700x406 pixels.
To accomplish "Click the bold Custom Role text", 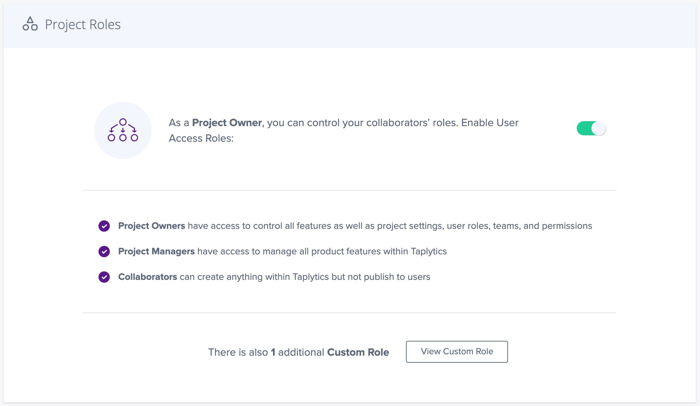I will point(358,352).
